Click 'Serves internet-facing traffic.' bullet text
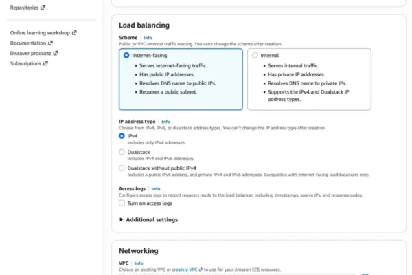412x275 pixels. click(x=173, y=65)
